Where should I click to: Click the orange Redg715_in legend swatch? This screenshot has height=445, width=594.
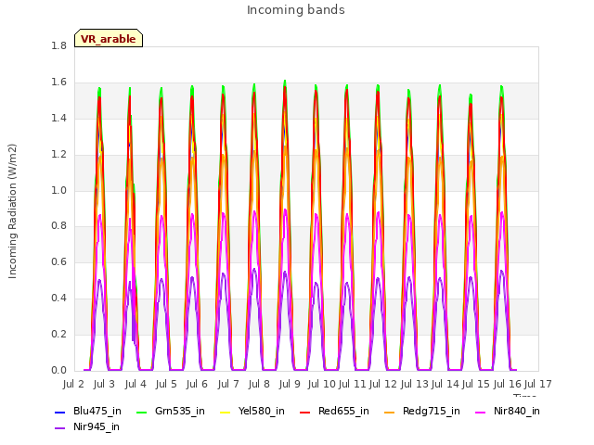click(x=390, y=412)
